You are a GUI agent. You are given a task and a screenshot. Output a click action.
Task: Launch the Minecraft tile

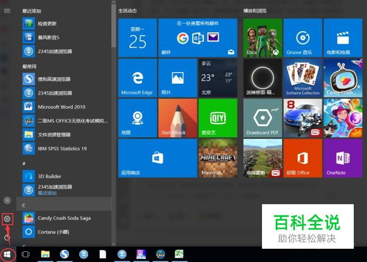point(218,158)
